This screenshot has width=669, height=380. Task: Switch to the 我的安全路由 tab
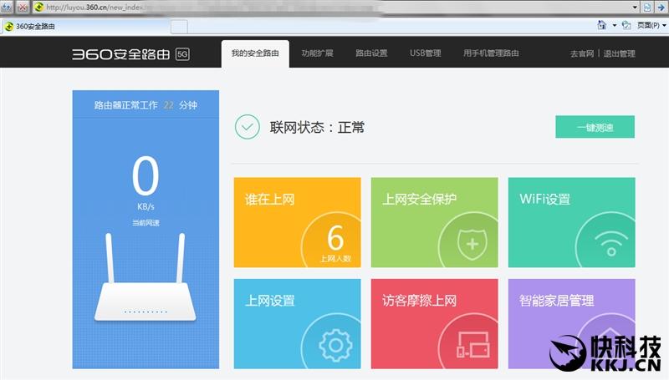pos(255,53)
